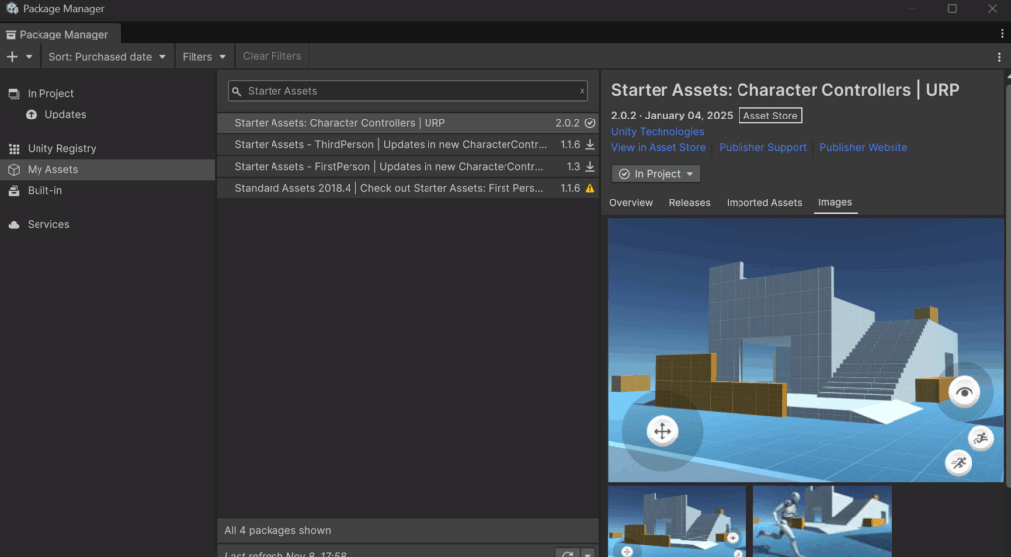The width and height of the screenshot is (1011, 557).
Task: Open the View in Asset Store link
Action: 659,148
